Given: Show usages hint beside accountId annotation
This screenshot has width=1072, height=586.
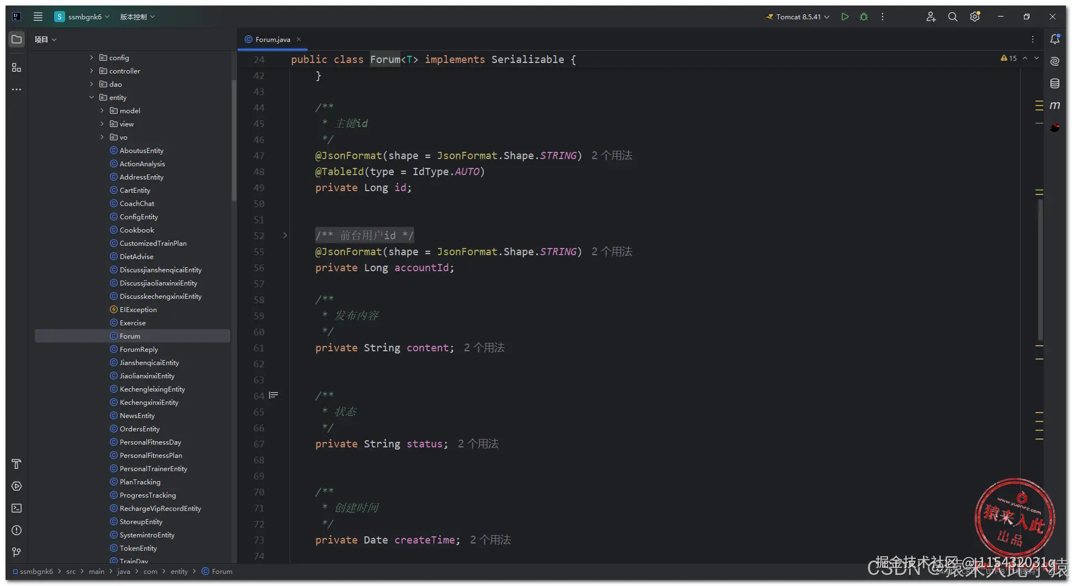Looking at the screenshot, I should pos(612,251).
